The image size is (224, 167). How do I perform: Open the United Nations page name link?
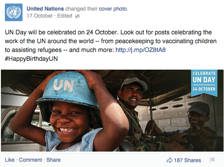(45, 9)
